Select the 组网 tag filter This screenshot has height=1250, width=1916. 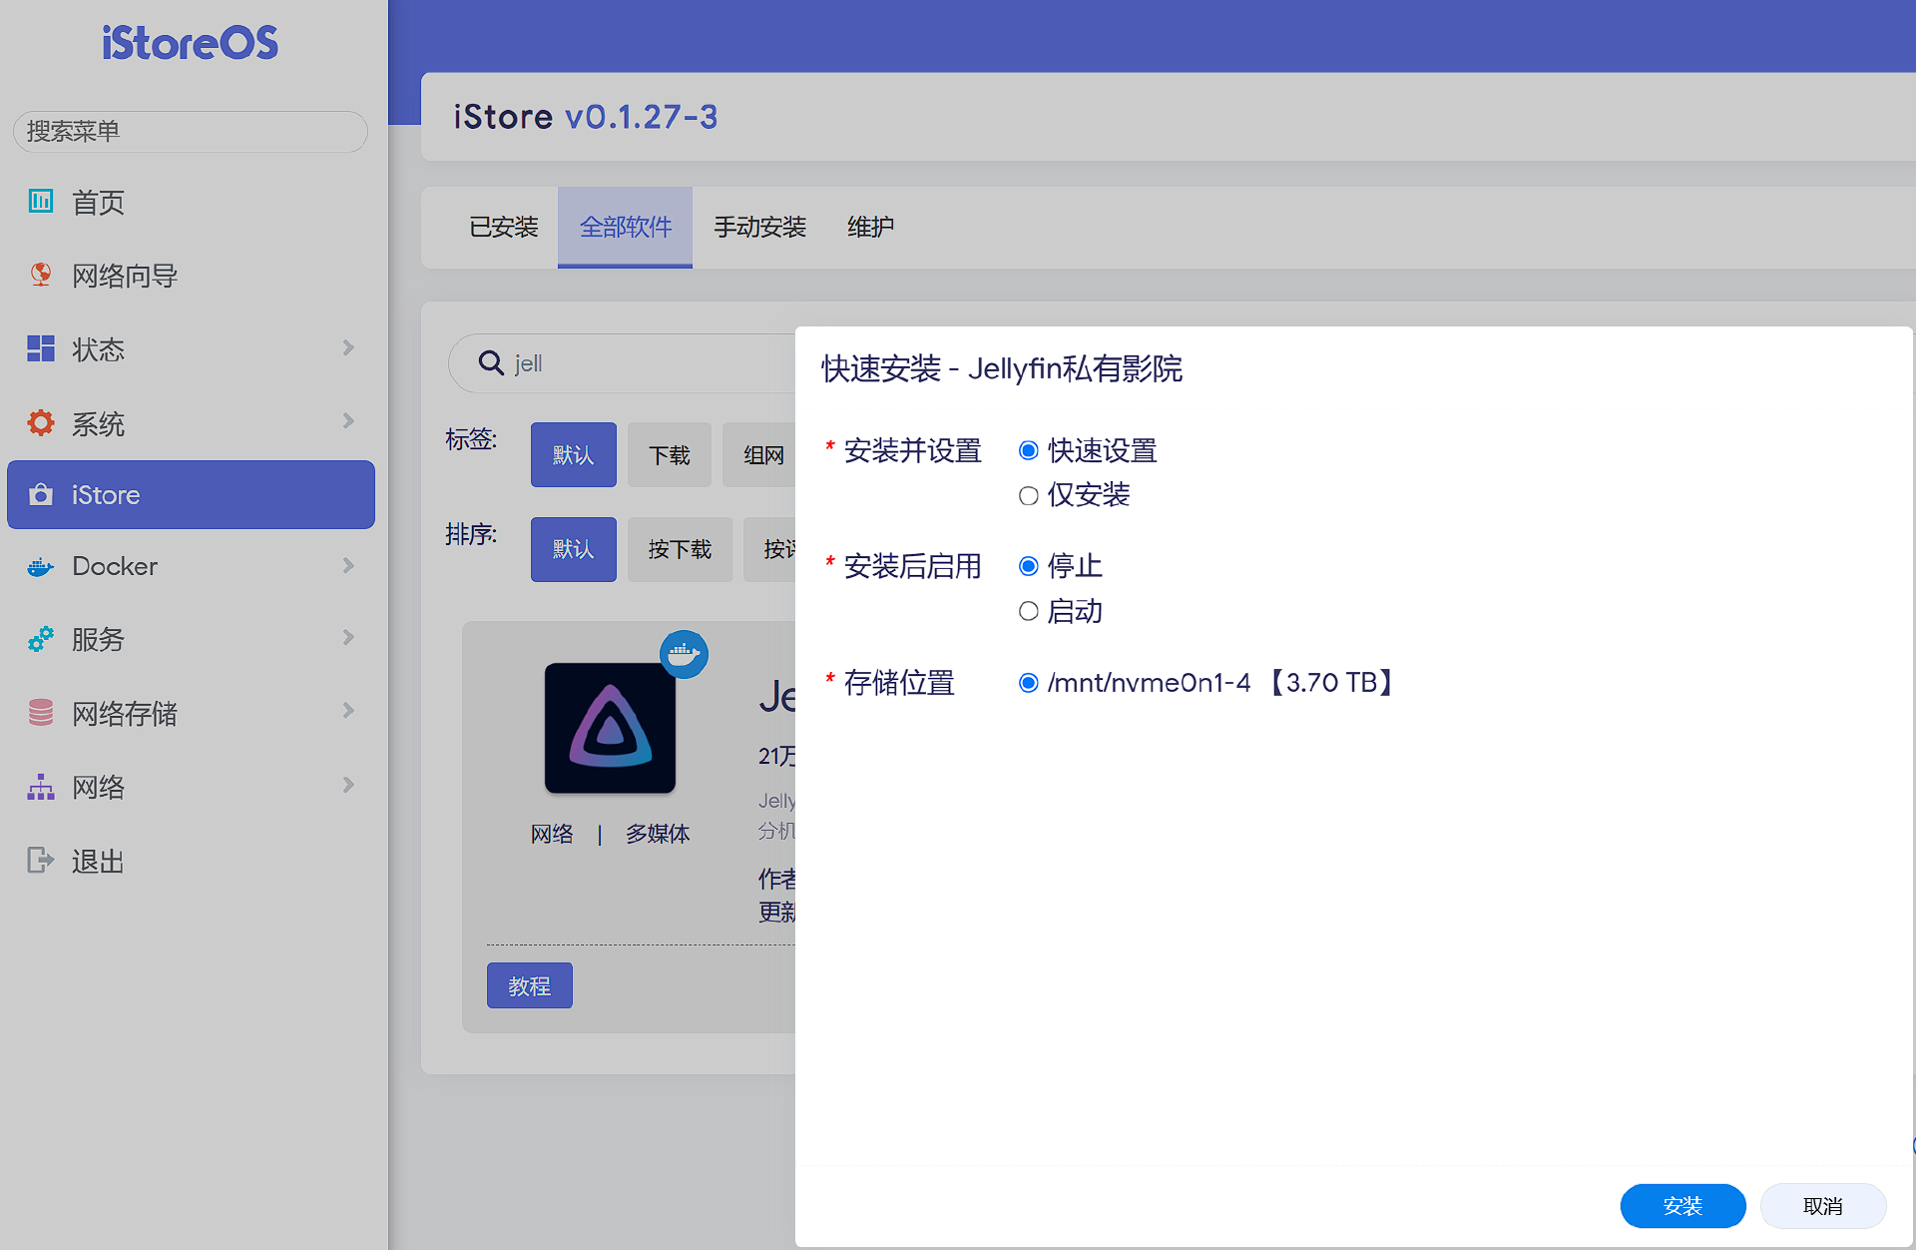(x=760, y=455)
